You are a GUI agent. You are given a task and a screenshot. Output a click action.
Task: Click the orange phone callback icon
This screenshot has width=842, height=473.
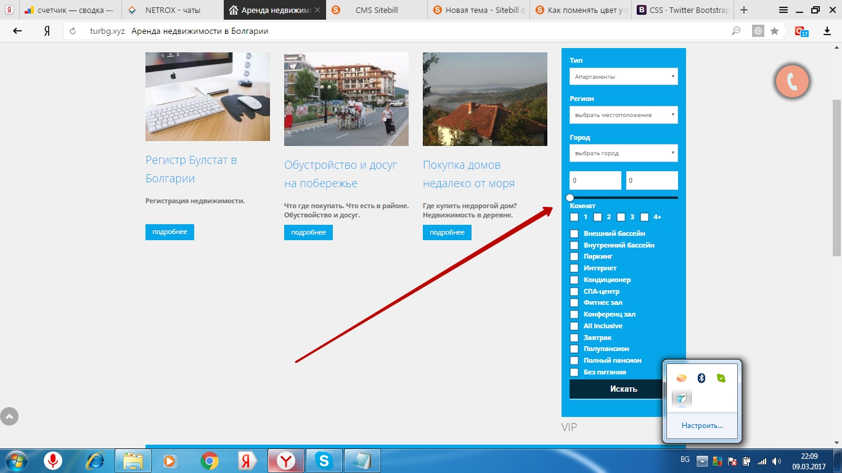[792, 81]
